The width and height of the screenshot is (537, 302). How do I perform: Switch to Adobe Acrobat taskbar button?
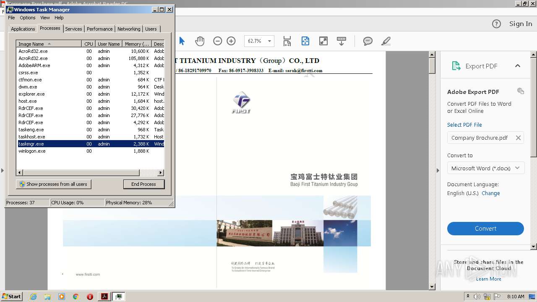click(104, 297)
